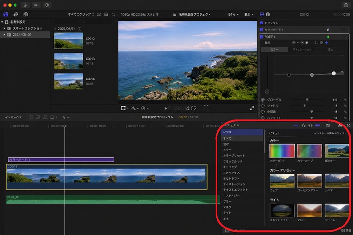The width and height of the screenshot is (353, 235).
Task: Collapse the 名称未設定 library triangle
Action: [x=2, y=22]
